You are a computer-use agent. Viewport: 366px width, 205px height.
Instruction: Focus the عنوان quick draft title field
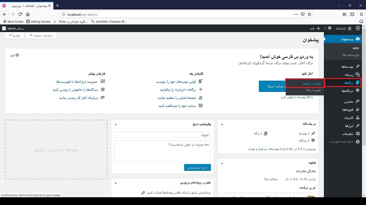click(163, 135)
